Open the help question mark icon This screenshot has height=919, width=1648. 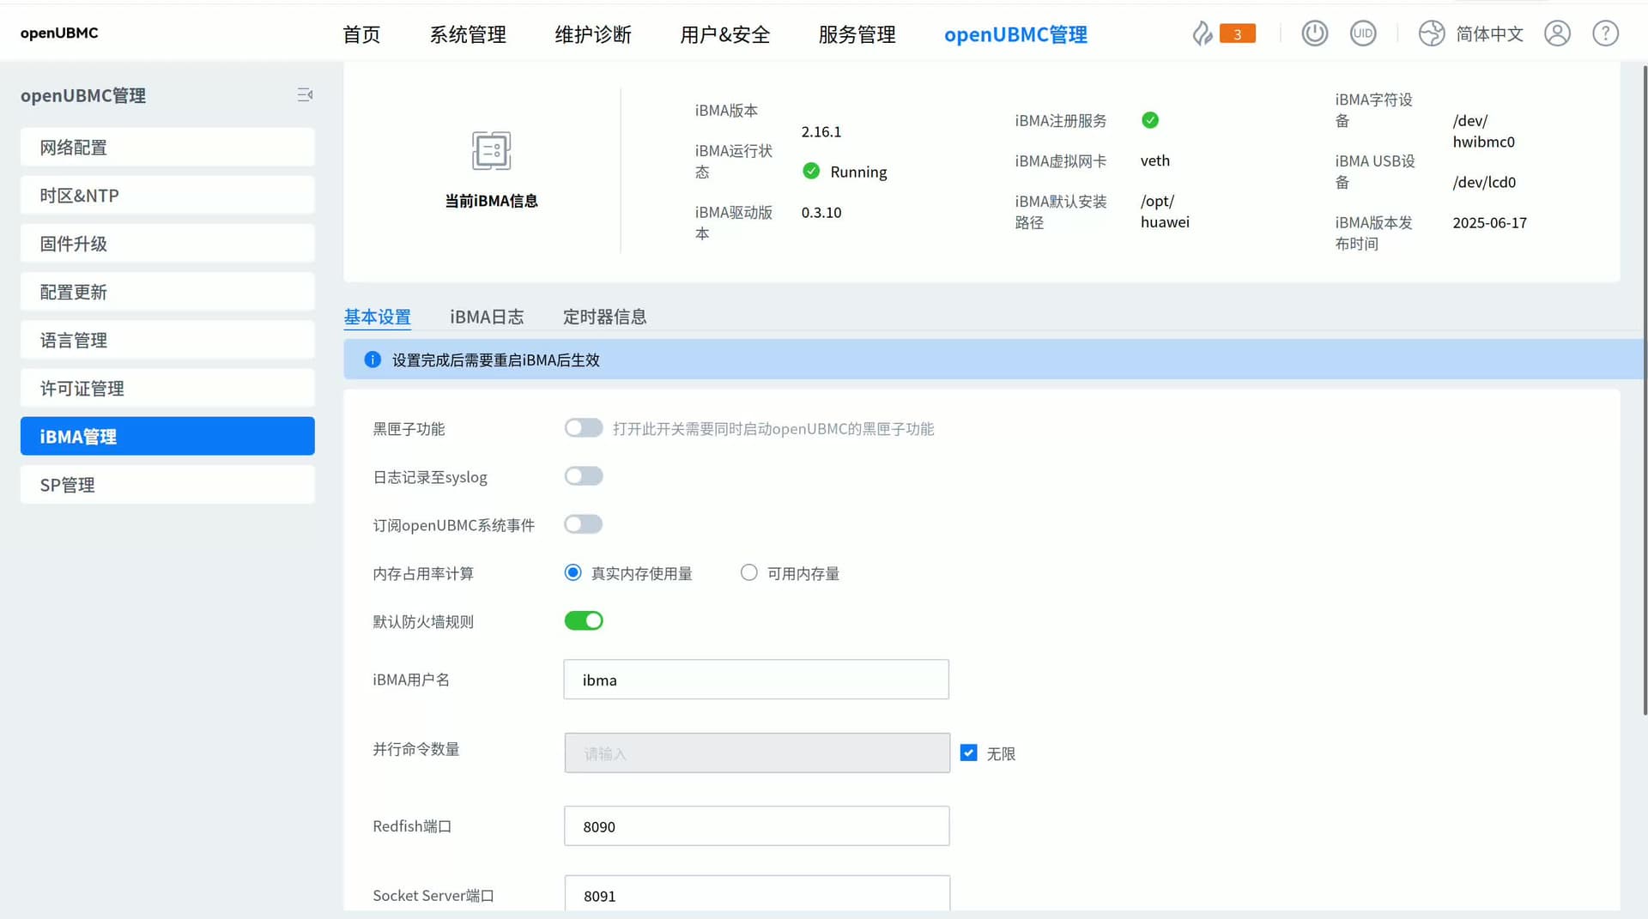[x=1605, y=33]
